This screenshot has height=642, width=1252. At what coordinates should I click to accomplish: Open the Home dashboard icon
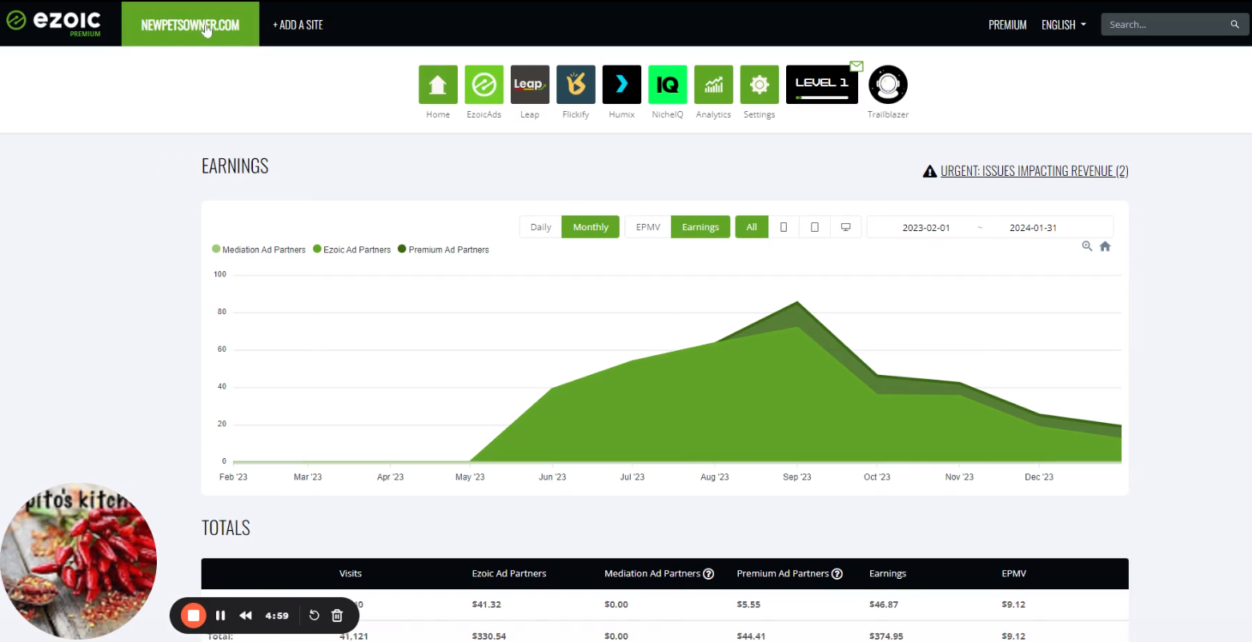(438, 85)
